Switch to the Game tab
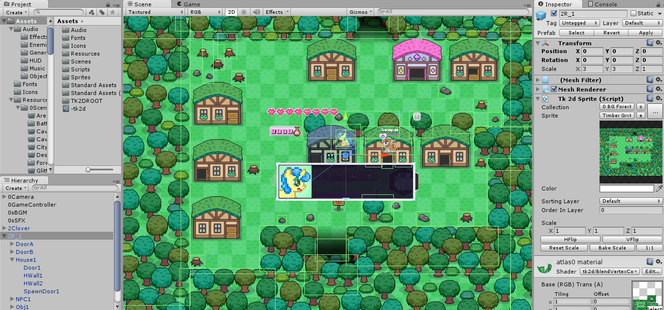 click(x=188, y=4)
